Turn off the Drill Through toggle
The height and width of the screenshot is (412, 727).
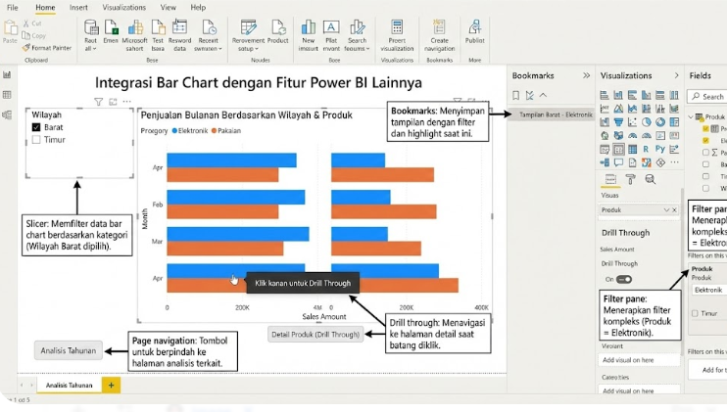(x=623, y=279)
